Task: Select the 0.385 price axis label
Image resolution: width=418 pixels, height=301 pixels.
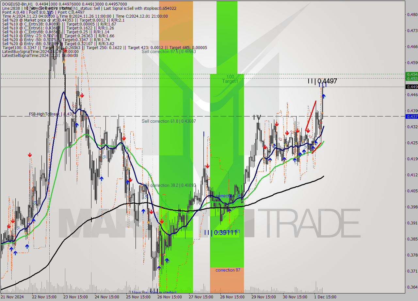Action: (x=412, y=239)
